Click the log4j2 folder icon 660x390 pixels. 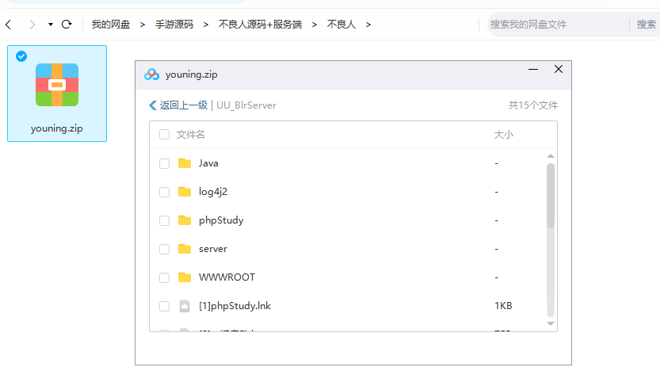tap(185, 192)
